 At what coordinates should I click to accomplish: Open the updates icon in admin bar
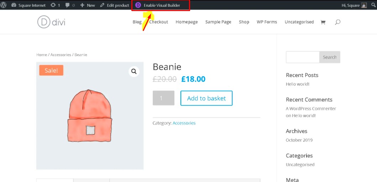pyautogui.click(x=53, y=5)
